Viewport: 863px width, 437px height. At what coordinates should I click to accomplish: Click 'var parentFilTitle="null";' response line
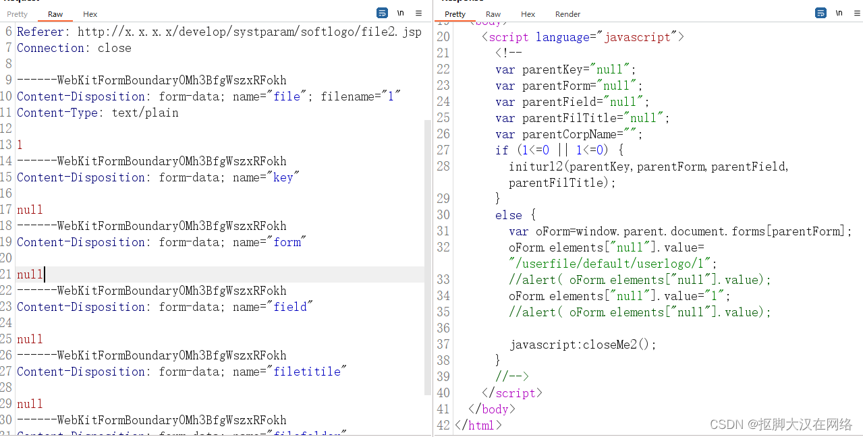coord(582,118)
